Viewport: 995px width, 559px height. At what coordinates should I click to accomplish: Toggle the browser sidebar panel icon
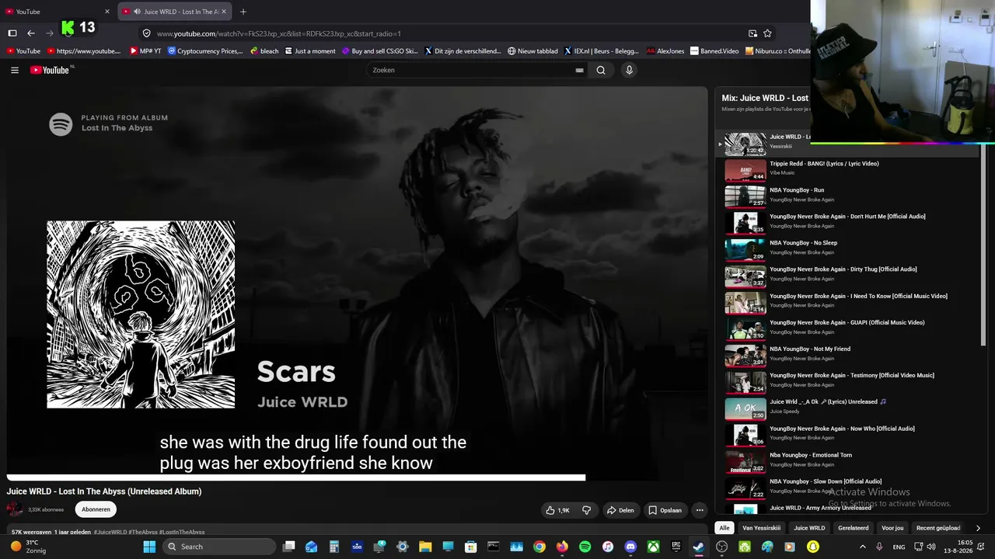(12, 33)
